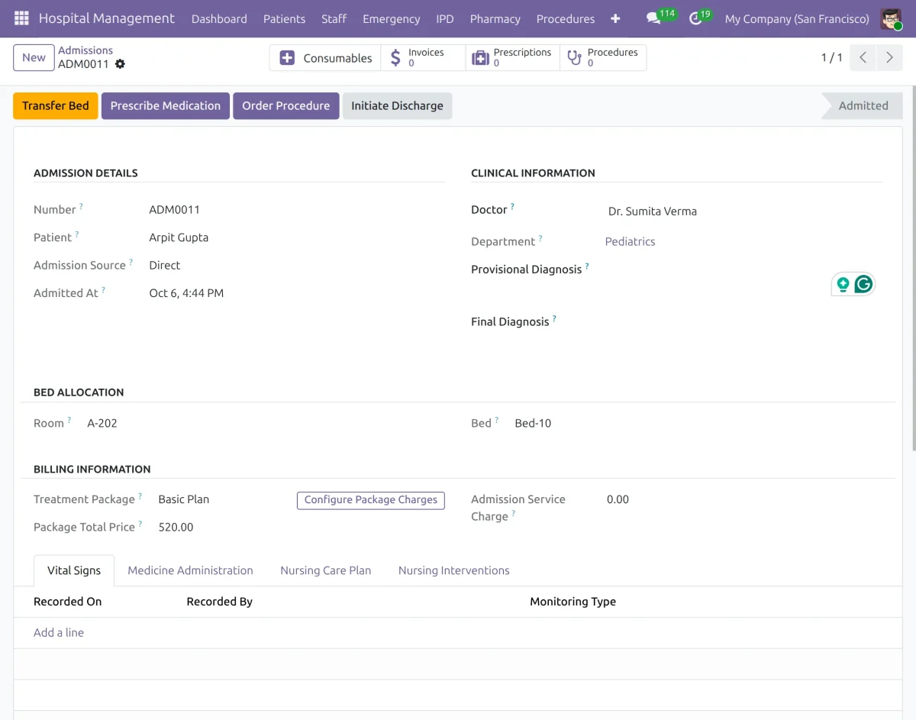Image resolution: width=916 pixels, height=720 pixels.
Task: Open Procedures smart button
Action: (603, 58)
